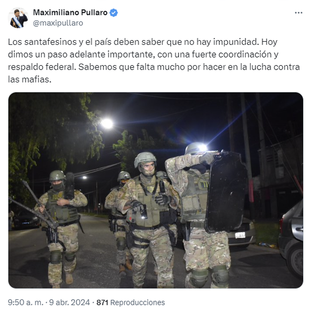Click the word 'Reproducciones' label
This screenshot has width=311, height=315.
coord(138,302)
